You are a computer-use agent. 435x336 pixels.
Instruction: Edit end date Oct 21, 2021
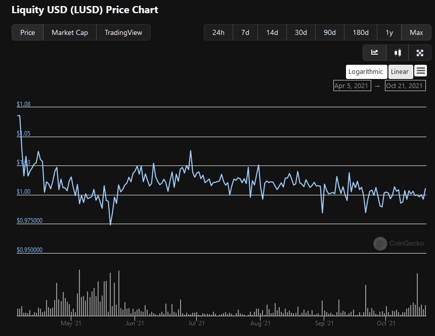tap(405, 86)
